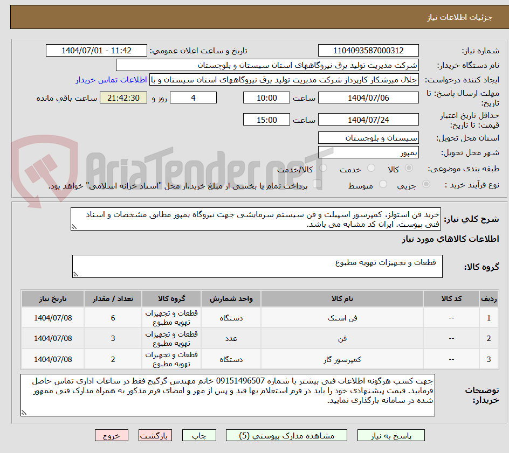Screen dimensions: 509x453
Task: Click the خروج button to exit
Action: pyautogui.click(x=111, y=435)
